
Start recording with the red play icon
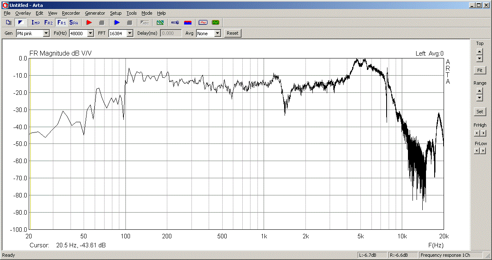tap(89, 22)
